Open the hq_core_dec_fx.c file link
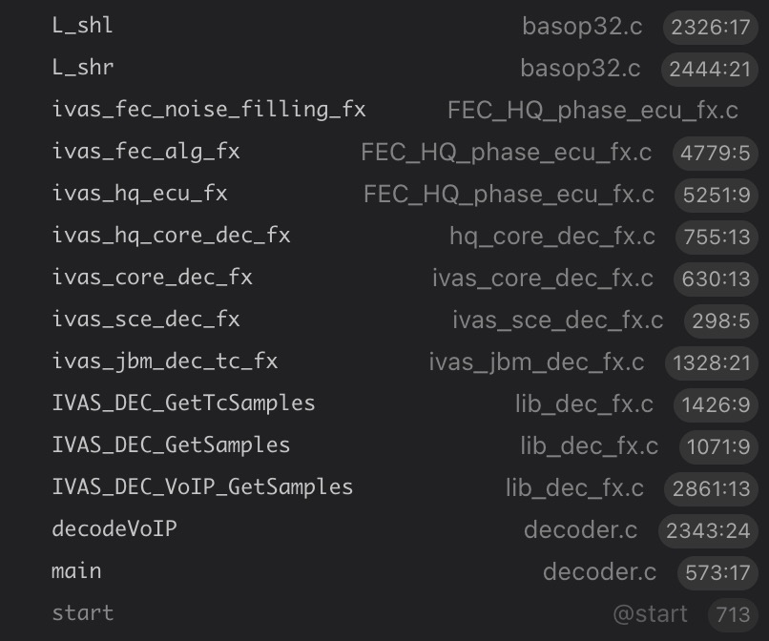Screen dimensions: 769x641 click(552, 237)
